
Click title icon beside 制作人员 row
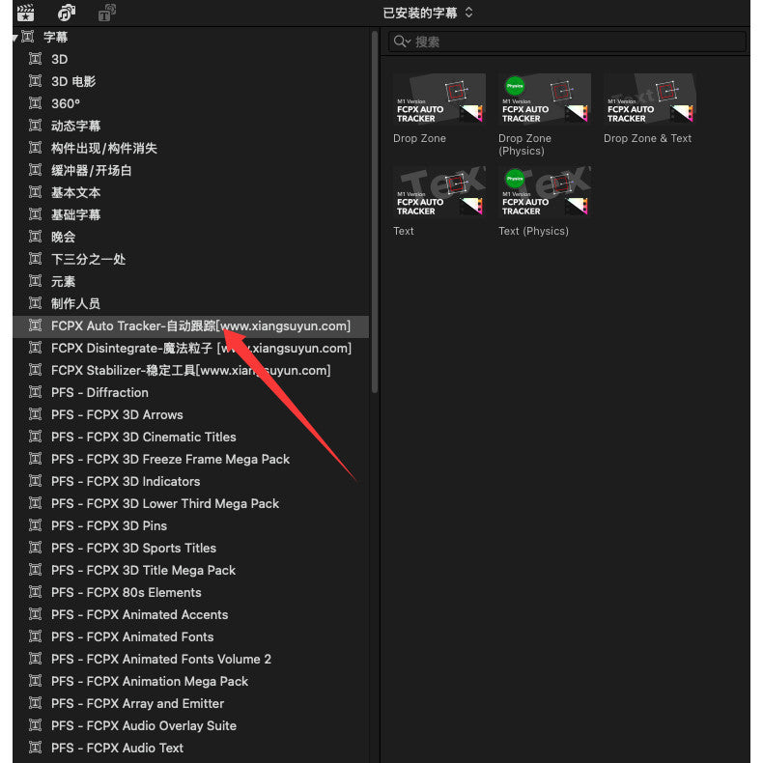(35, 303)
